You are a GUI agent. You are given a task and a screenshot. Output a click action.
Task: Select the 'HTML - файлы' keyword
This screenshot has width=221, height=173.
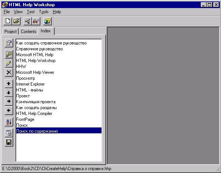pyautogui.click(x=59, y=90)
